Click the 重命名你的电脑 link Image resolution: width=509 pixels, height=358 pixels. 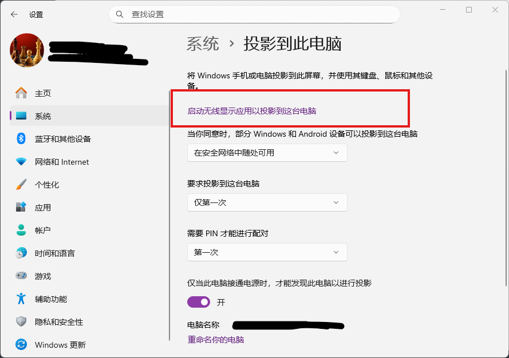coord(216,340)
